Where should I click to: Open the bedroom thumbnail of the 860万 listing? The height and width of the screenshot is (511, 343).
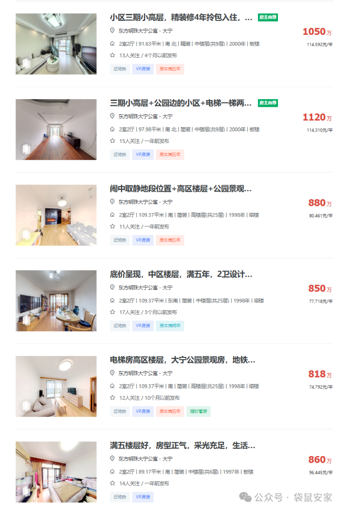click(x=56, y=472)
